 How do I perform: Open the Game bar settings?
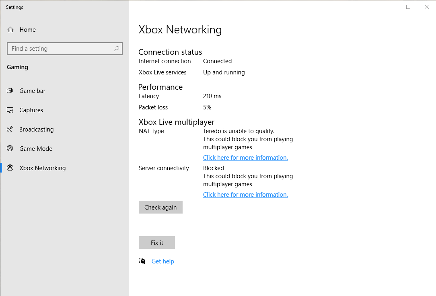pos(64,91)
